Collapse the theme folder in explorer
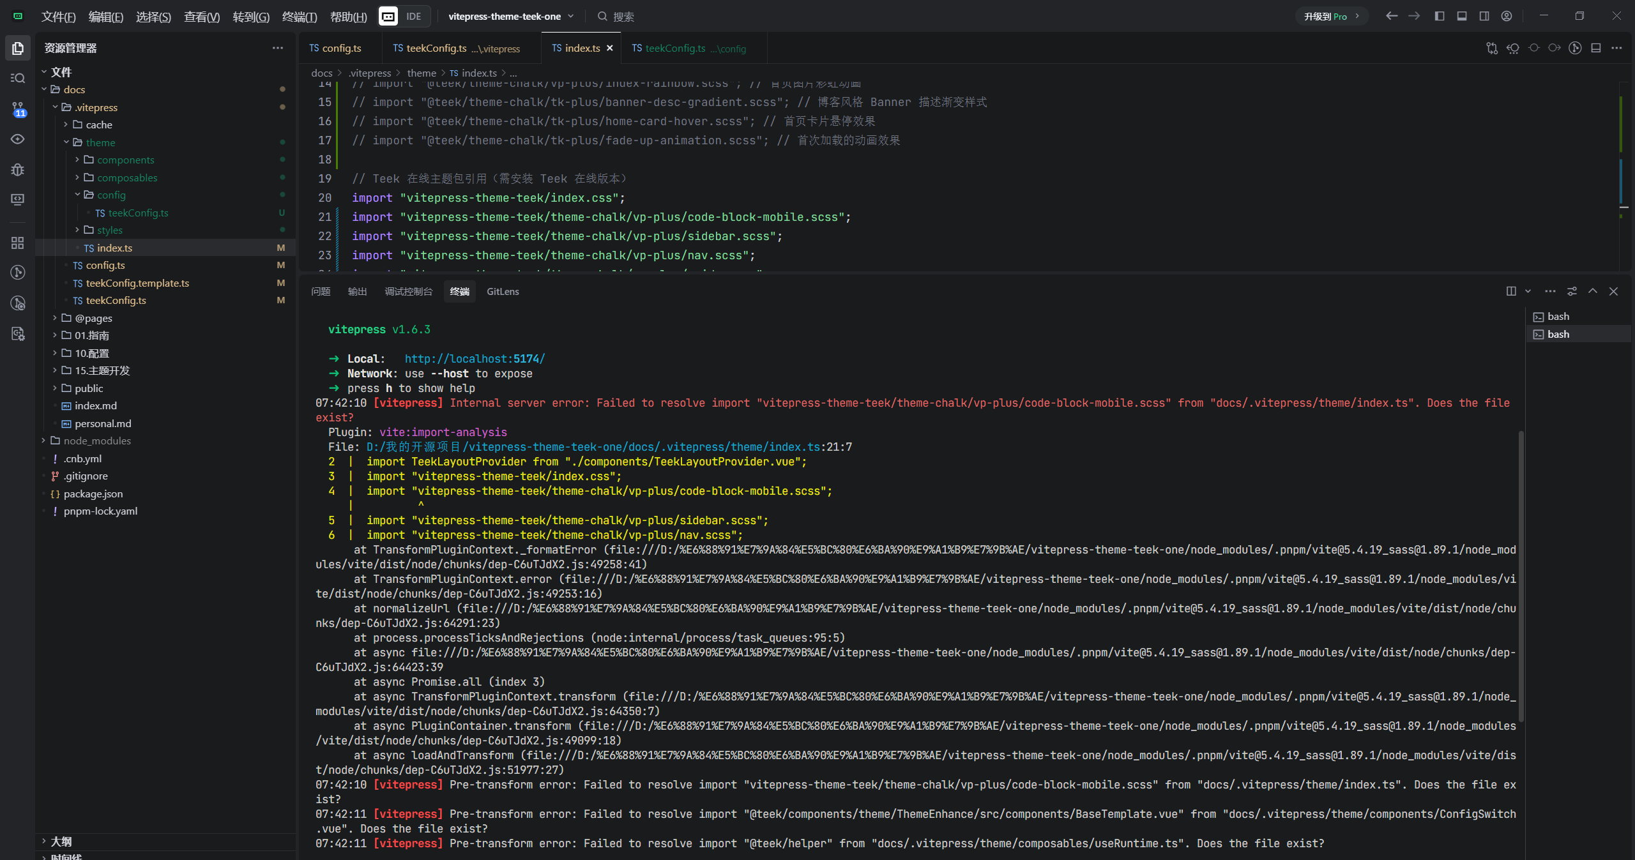Image resolution: width=1635 pixels, height=860 pixels. pyautogui.click(x=66, y=142)
